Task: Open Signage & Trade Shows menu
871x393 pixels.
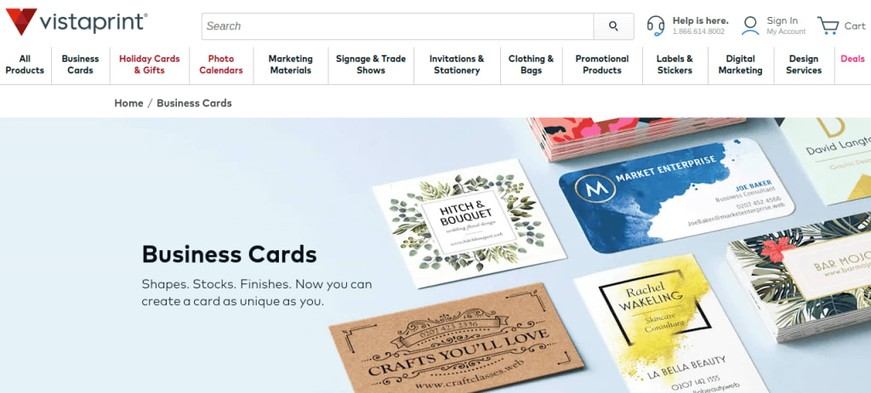Action: click(x=371, y=65)
